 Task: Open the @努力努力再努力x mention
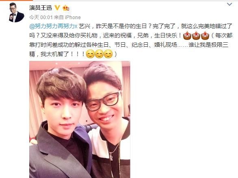coord(53,26)
